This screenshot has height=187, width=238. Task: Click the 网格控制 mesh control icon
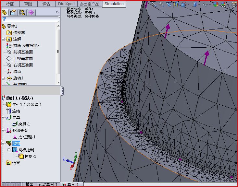coord(15,150)
